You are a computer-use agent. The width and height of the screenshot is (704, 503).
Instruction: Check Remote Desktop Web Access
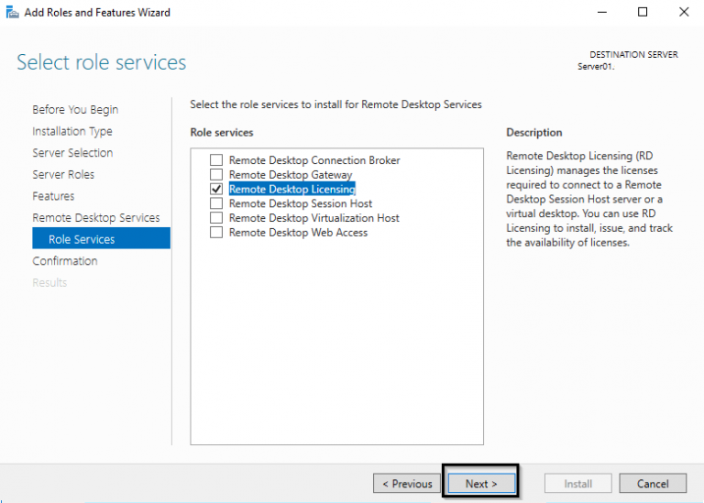(216, 233)
